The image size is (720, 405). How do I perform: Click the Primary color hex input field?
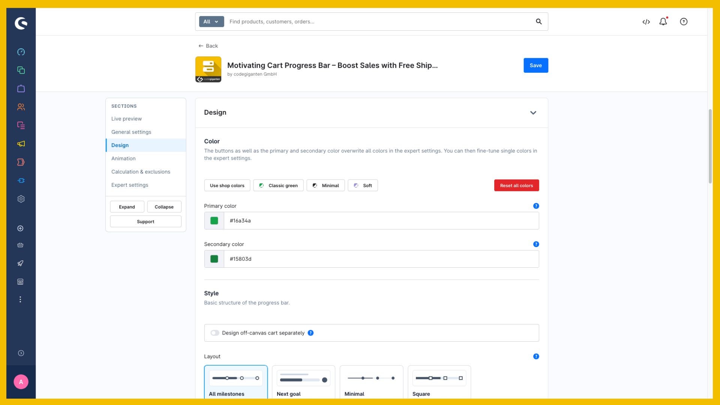(381, 221)
